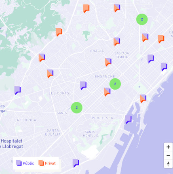
Task: Reset map bearing with compass button
Action: (x=168, y=164)
